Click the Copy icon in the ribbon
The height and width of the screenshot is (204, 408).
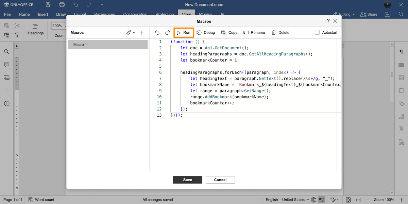click(x=7, y=26)
